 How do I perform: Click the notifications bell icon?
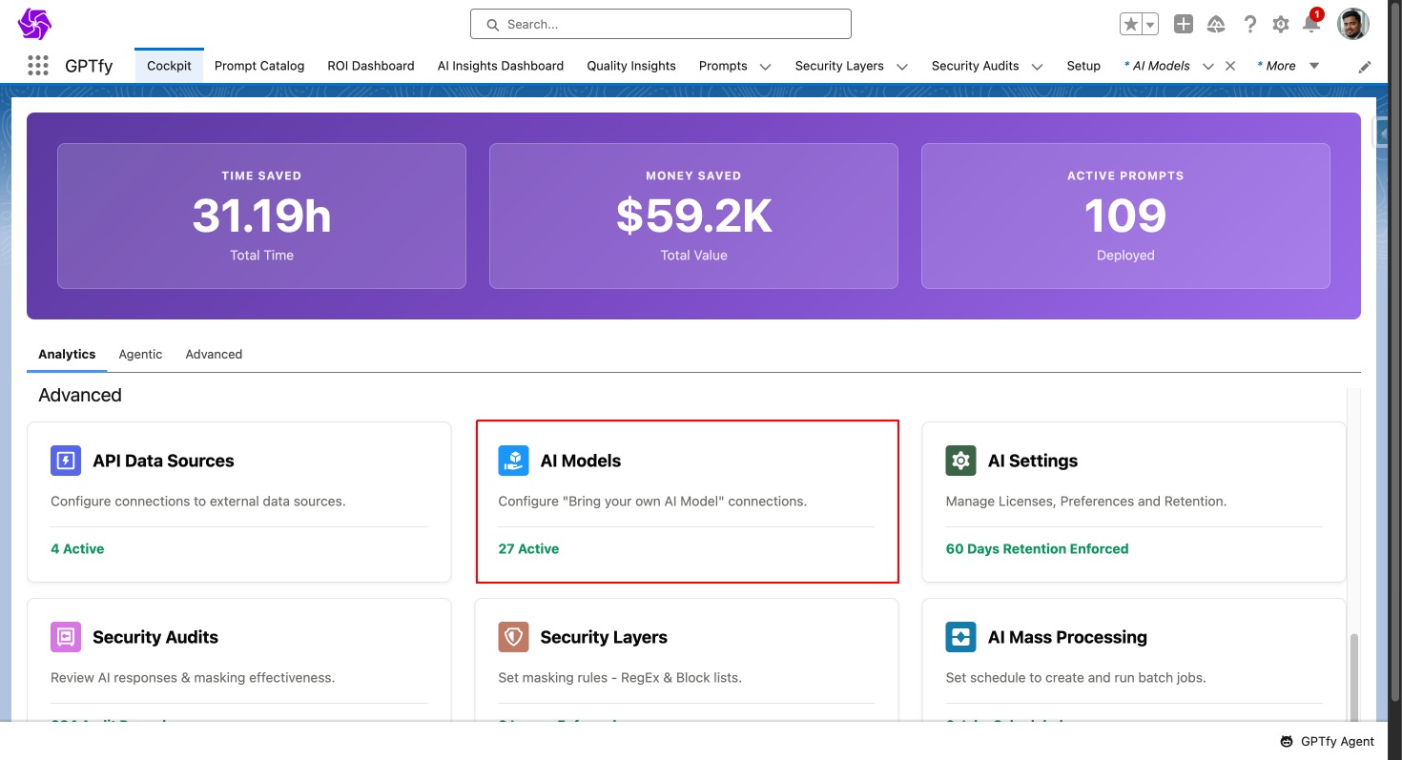1311,25
